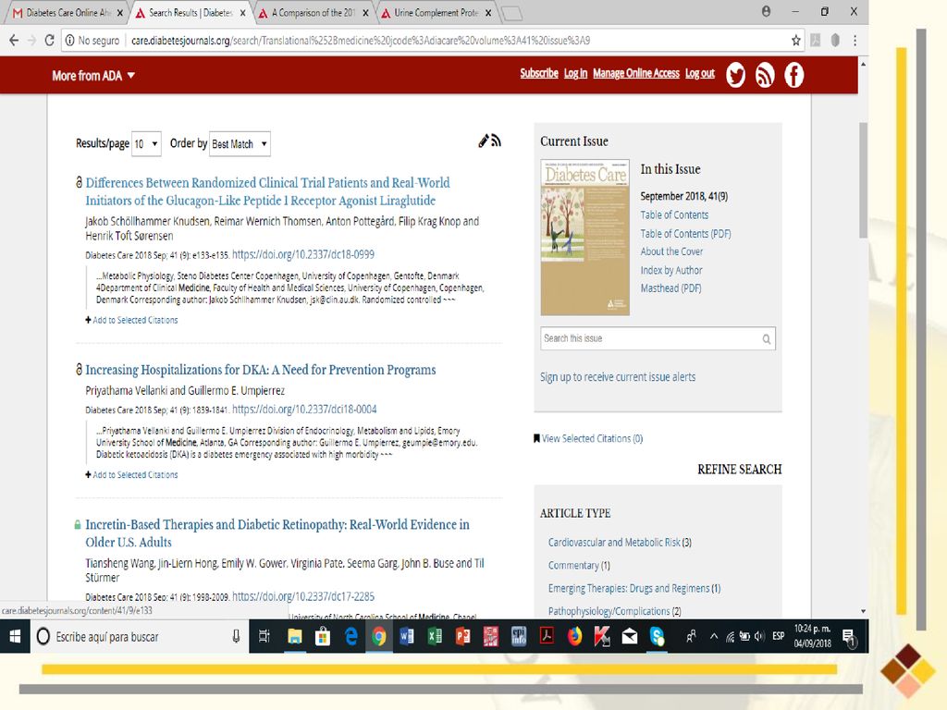Open DOI link dci18-0004

[304, 409]
